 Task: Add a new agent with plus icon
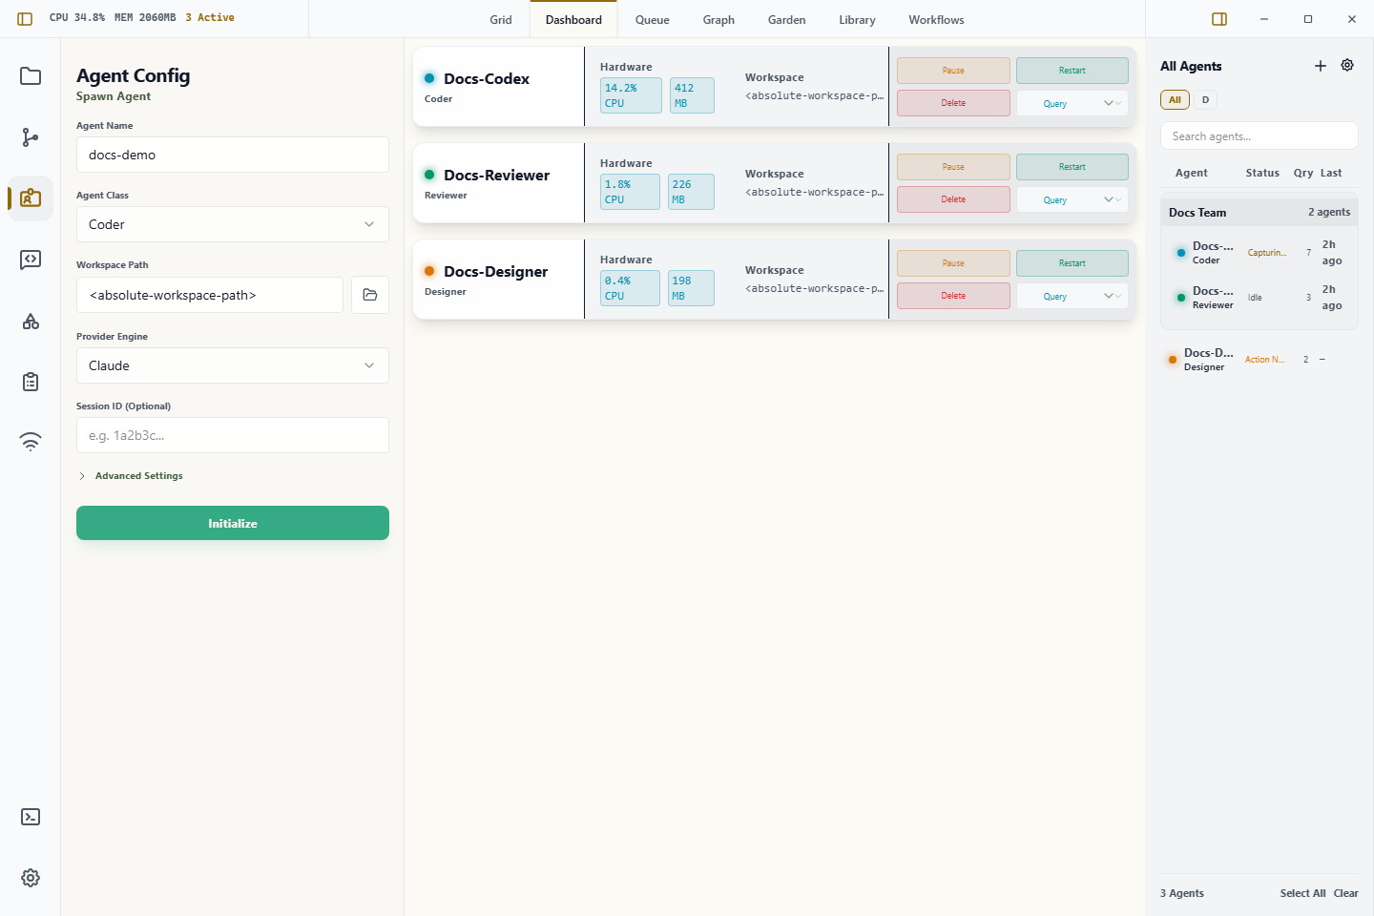(1321, 66)
